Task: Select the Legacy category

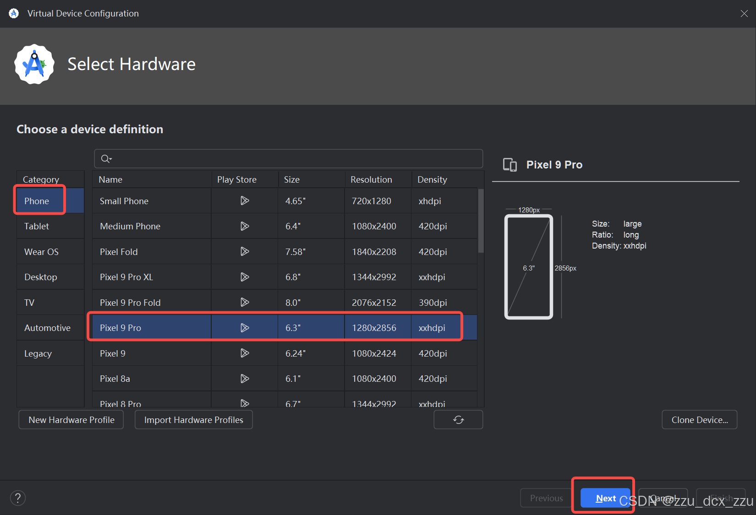Action: pyautogui.click(x=50, y=353)
